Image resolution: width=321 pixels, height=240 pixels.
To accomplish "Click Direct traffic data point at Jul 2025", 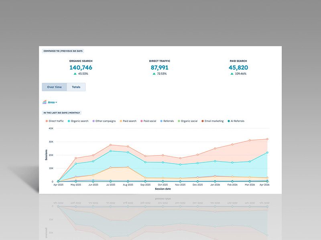I will [111, 145].
